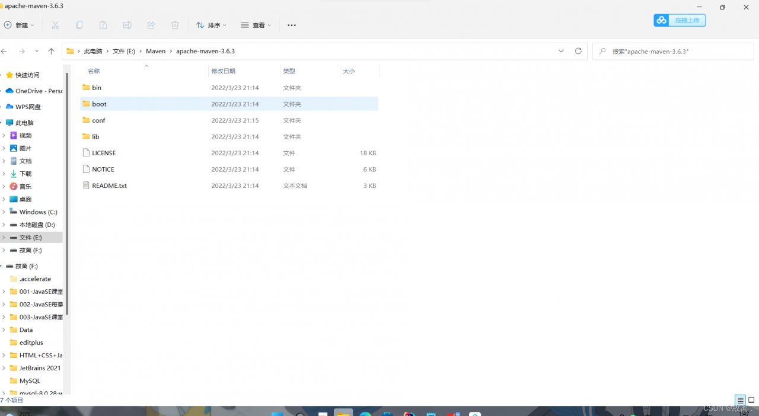Expand the 文件 (E:) drive node
Viewport: 759px width, 416px height.
tap(4, 237)
